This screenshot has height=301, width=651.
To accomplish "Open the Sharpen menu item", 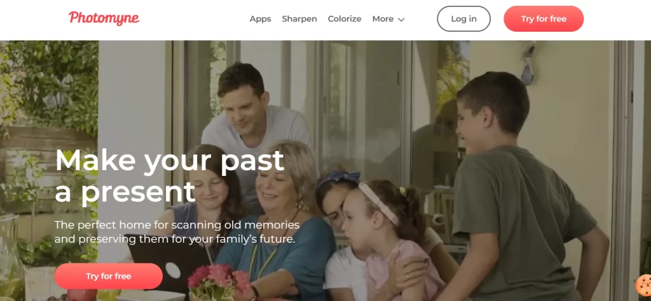I will point(299,19).
